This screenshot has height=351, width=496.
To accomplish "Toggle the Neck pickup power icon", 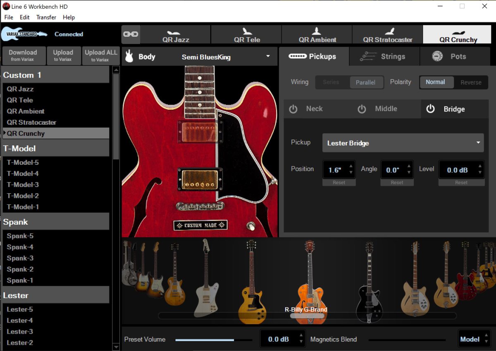I will [293, 109].
